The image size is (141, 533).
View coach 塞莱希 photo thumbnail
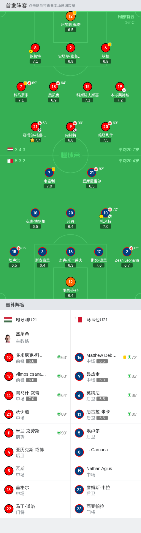pyautogui.click(x=8, y=338)
